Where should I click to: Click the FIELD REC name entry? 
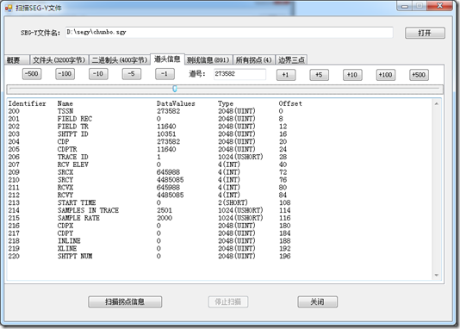pos(75,119)
